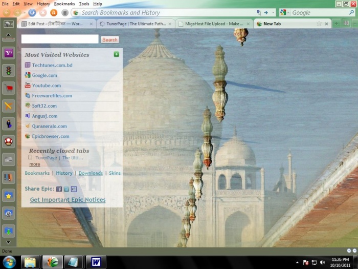
Task: Open the airplane travel sidebar icon
Action: tap(9, 106)
